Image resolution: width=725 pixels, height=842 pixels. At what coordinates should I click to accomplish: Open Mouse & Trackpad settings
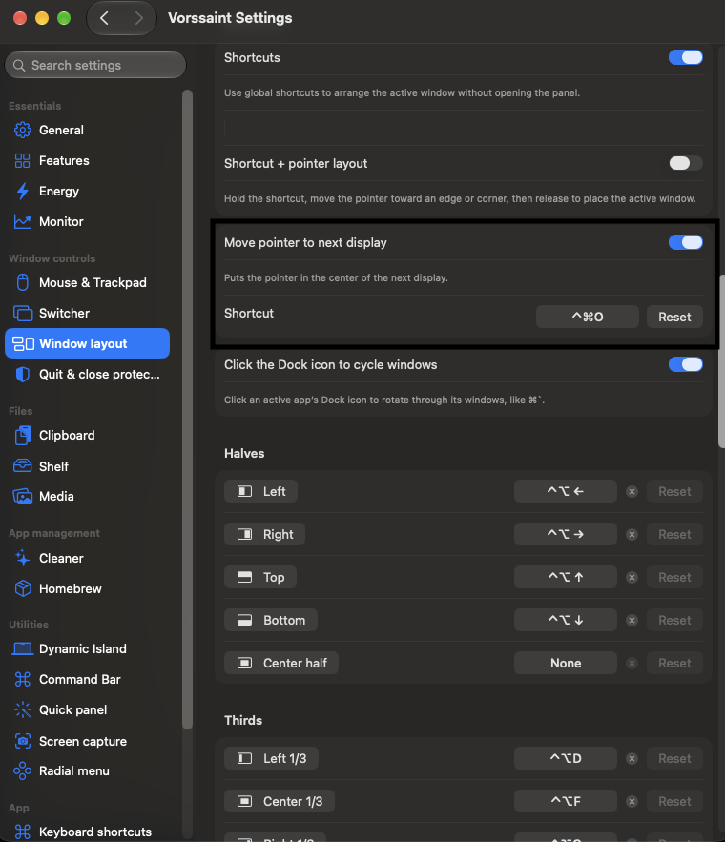pos(87,282)
